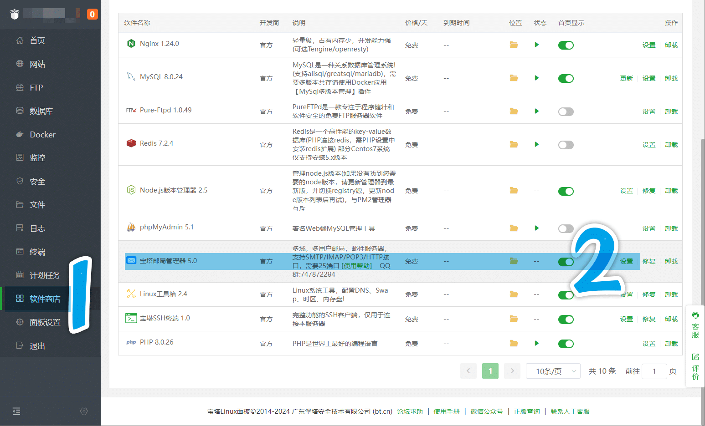The height and width of the screenshot is (426, 705).
Task: Enable phpMyAdmin homepage display toggle
Action: point(566,228)
